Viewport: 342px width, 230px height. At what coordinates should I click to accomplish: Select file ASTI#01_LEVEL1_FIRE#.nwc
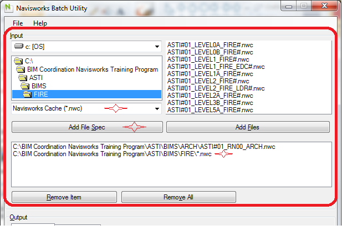208,59
